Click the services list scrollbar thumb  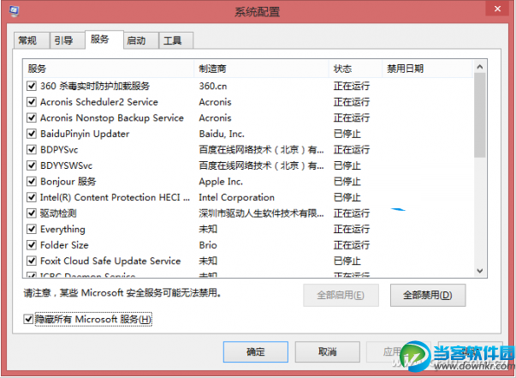[x=480, y=116]
